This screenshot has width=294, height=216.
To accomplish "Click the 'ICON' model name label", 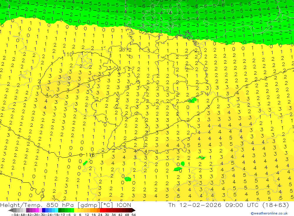I will [124, 205].
